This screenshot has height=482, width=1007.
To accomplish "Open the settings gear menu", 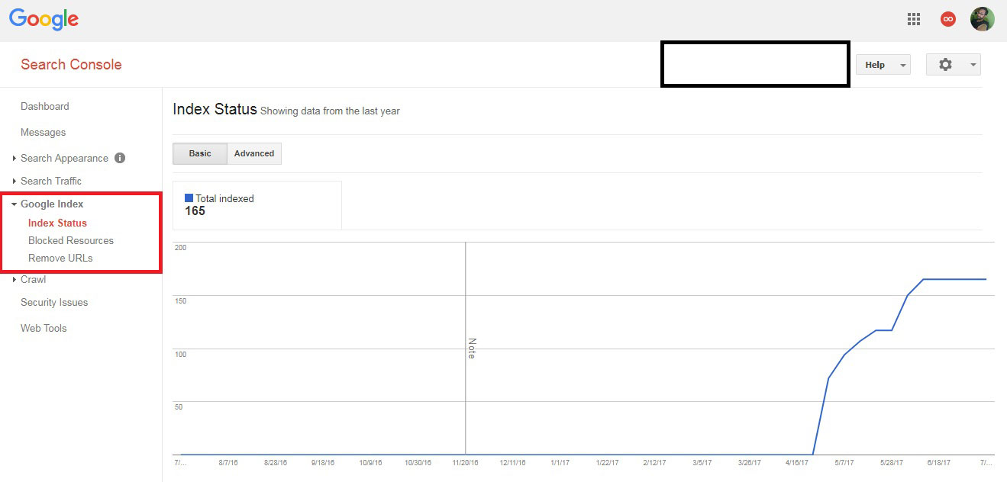I will (954, 65).
